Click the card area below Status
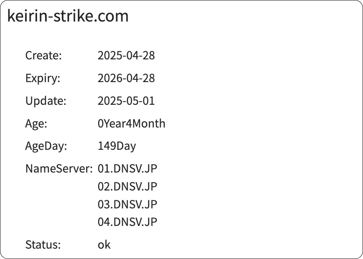Screen dimensions: 363x259 (x=181, y=254)
